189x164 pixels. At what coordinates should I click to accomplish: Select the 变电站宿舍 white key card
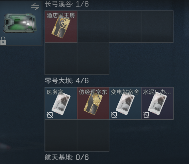(x=125, y=103)
